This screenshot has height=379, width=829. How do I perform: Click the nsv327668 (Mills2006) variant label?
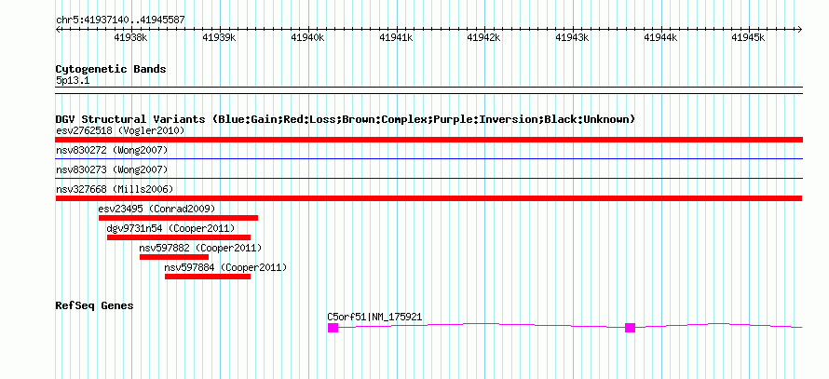[x=115, y=189]
